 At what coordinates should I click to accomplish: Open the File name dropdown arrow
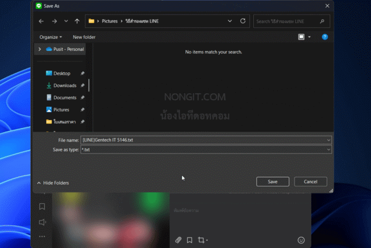[329, 140]
